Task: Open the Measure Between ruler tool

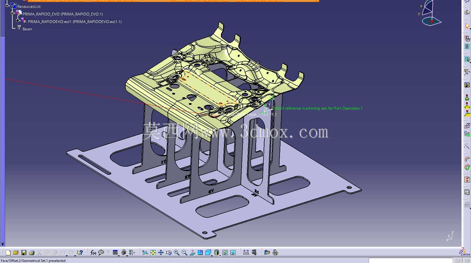Action: tap(246, 253)
